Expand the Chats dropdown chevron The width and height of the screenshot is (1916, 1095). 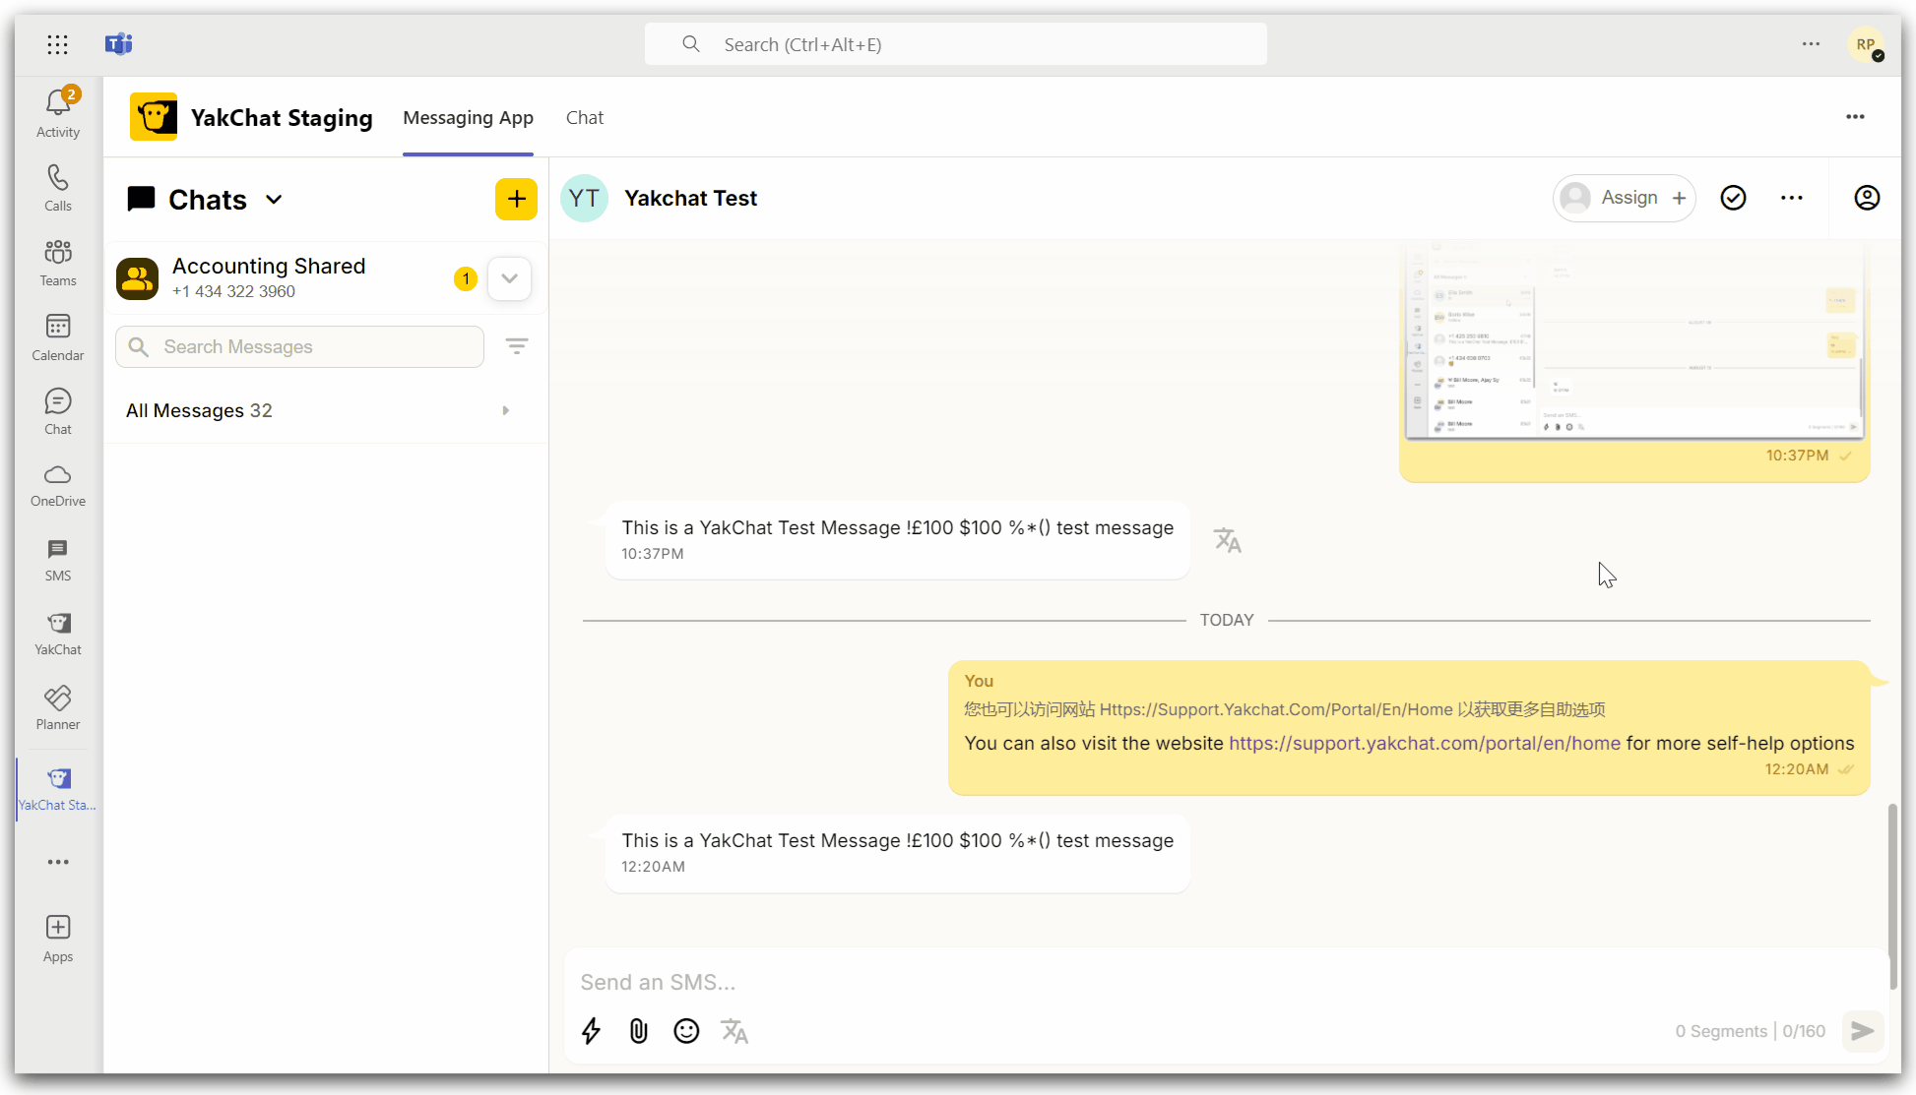pos(274,200)
